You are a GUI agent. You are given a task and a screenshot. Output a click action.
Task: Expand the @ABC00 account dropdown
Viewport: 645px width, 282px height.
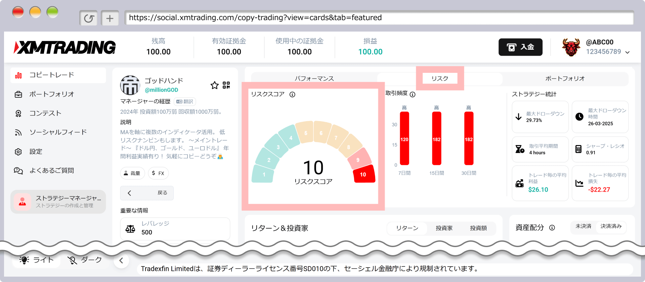[x=627, y=52]
